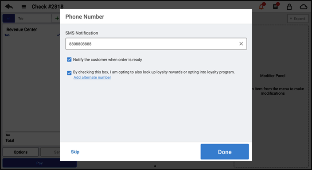This screenshot has height=170, width=312.
Task: Open the orders list icon
Action: pyautogui.click(x=276, y=7)
